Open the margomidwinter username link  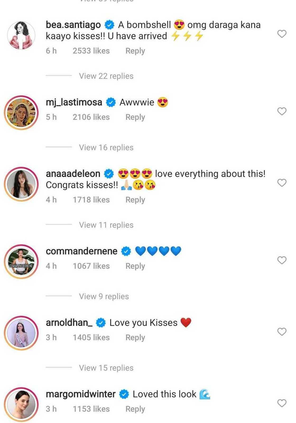(81, 394)
